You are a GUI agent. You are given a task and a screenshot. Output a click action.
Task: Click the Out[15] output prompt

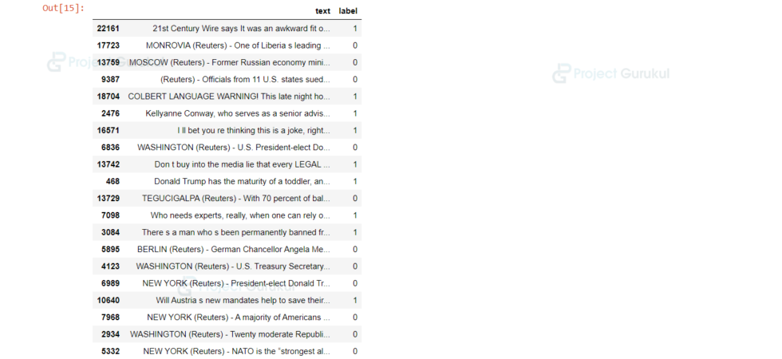64,9
